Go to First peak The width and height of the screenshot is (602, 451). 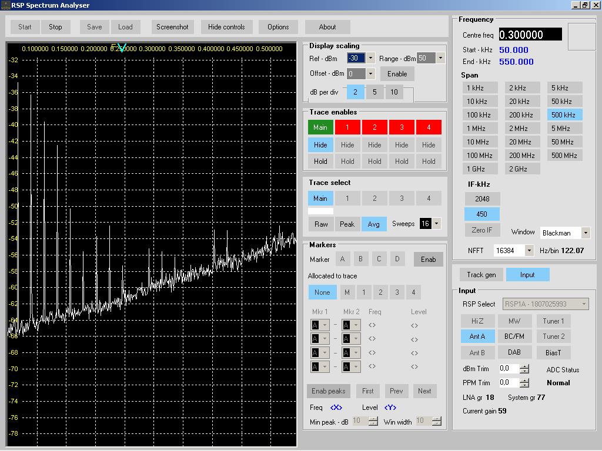click(x=368, y=391)
